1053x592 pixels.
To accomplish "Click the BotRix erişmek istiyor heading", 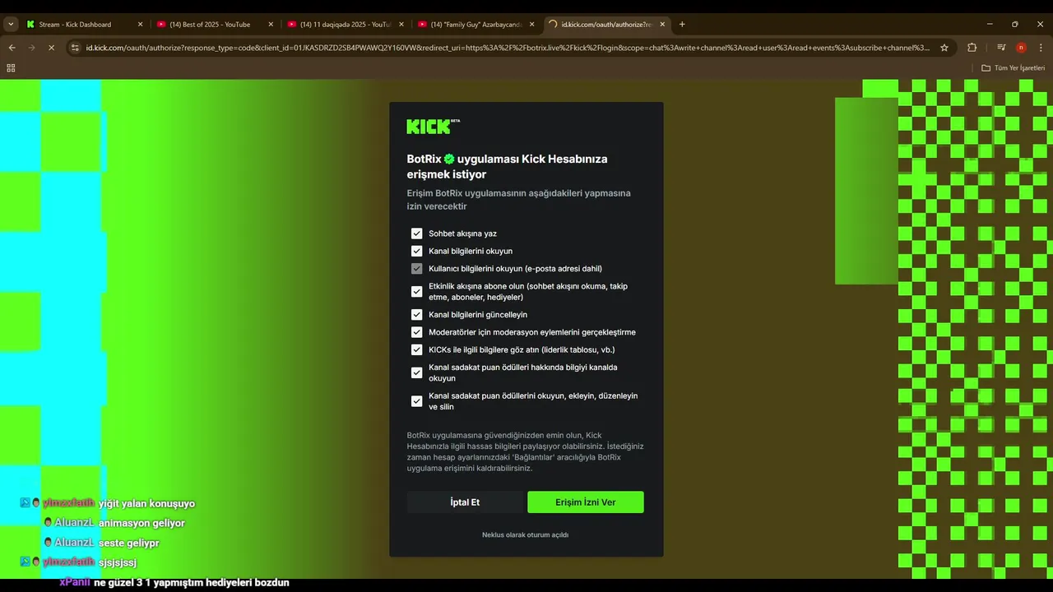I will (x=507, y=167).
